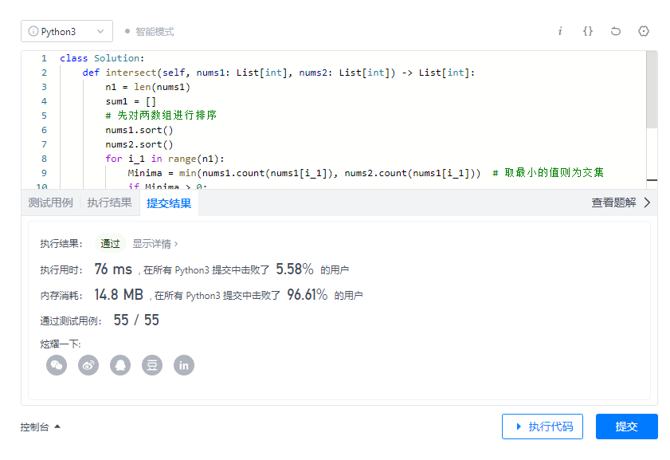The width and height of the screenshot is (670, 460).
Task: Select the 提交结果 tab
Action: tap(168, 203)
